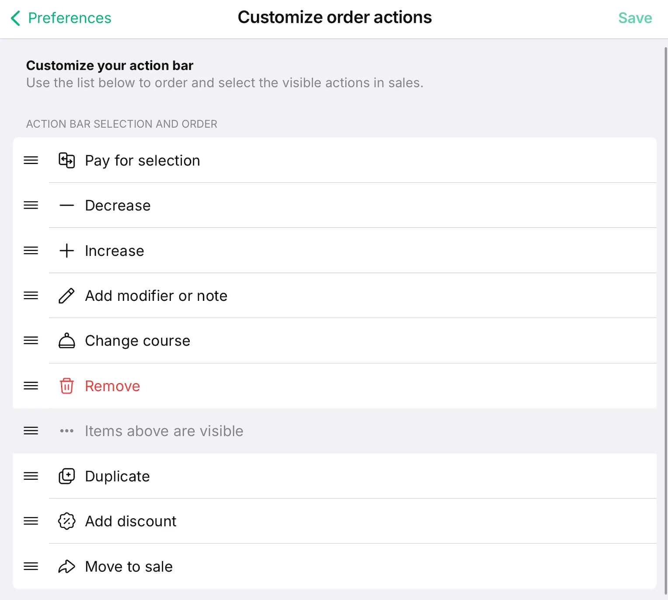
Task: Click the red trash Remove icon
Action: [66, 386]
